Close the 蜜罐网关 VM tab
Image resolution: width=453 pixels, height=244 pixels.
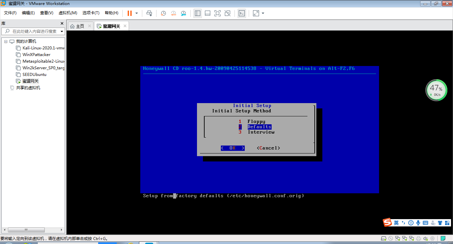pos(125,26)
